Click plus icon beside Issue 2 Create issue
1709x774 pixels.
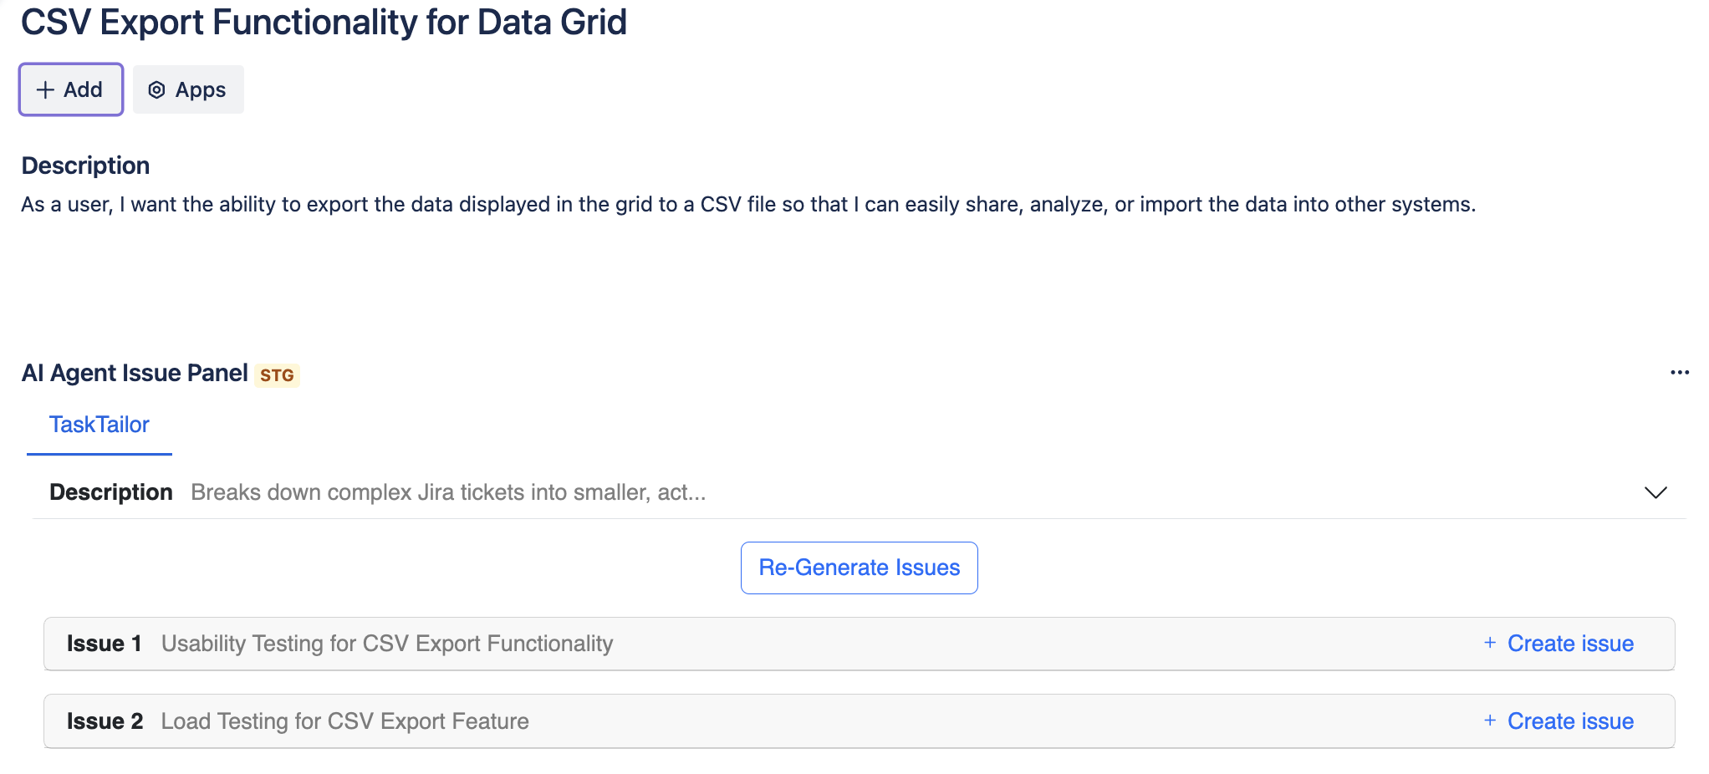[x=1489, y=721]
